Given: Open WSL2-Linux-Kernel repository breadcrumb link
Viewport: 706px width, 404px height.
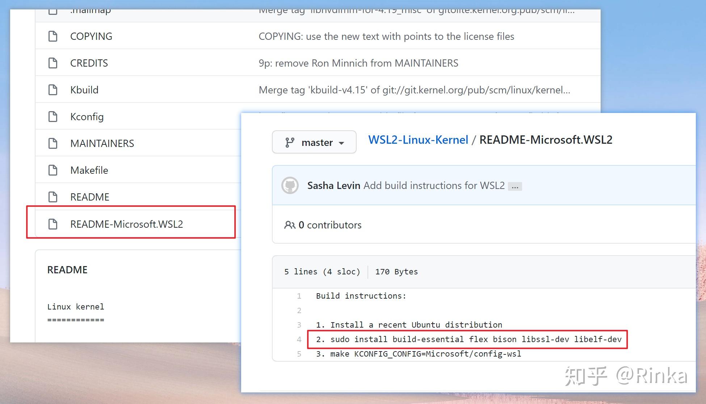Looking at the screenshot, I should click(418, 140).
